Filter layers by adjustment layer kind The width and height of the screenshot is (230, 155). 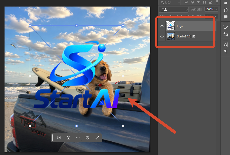click(192, 2)
